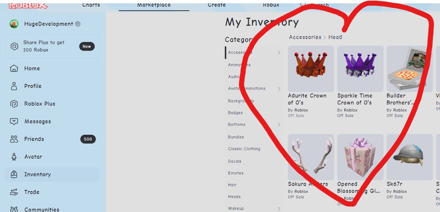Click the Builder Brothers' item title
The width and height of the screenshot is (440, 212).
click(x=400, y=99)
